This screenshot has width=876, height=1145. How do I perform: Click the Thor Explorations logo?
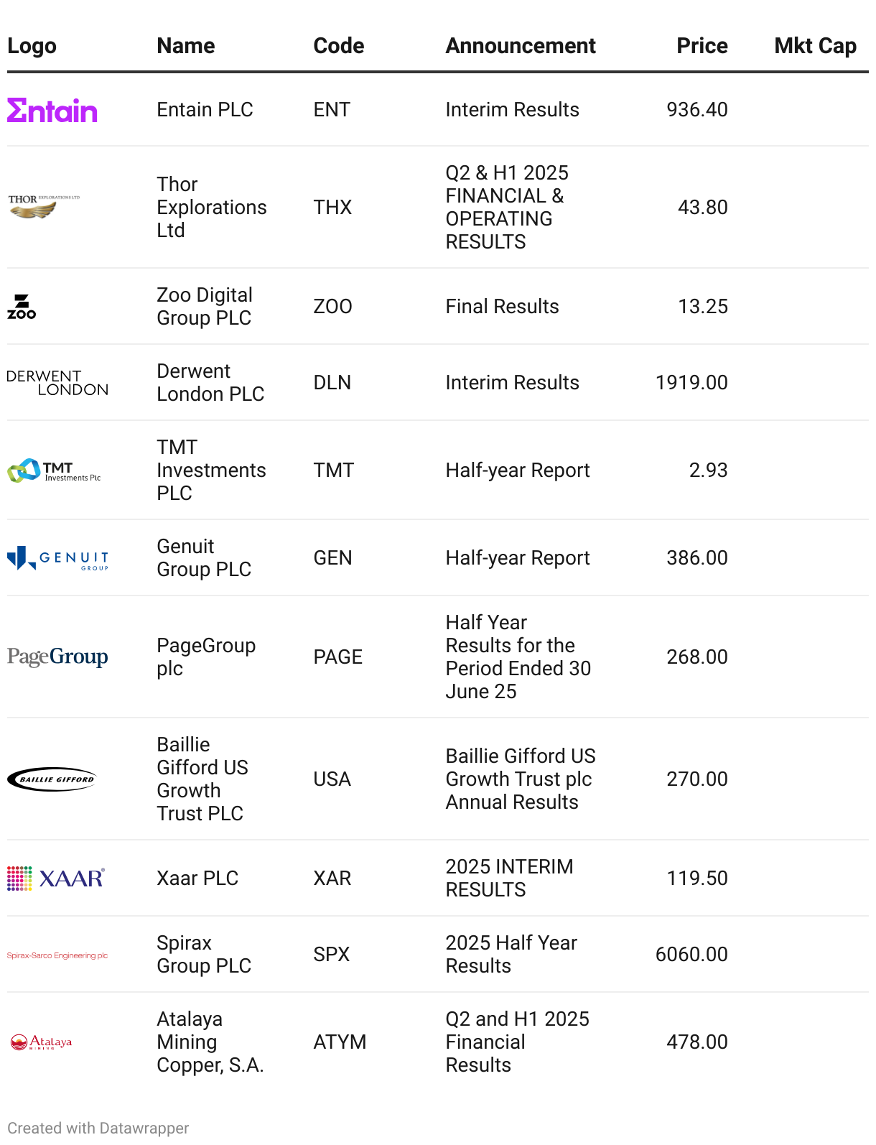(44, 207)
